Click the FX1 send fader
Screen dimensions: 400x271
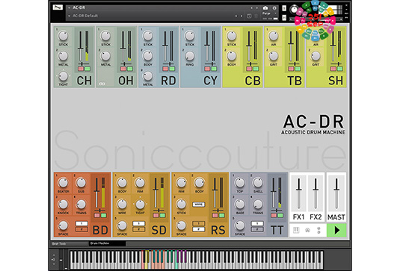(299, 193)
